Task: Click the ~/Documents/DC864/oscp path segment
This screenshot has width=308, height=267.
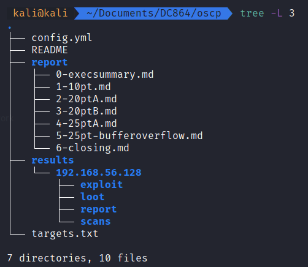Action: click(154, 13)
